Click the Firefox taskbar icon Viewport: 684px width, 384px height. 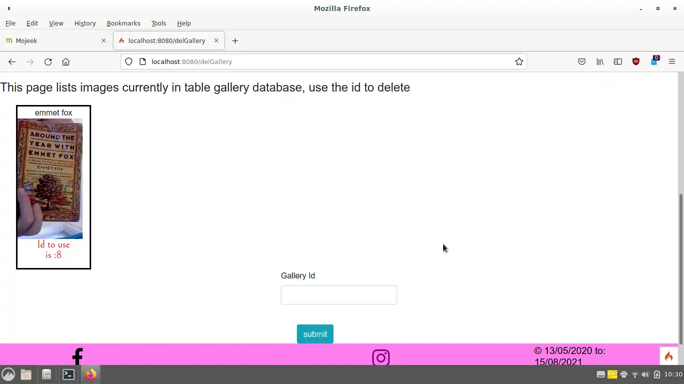91,374
